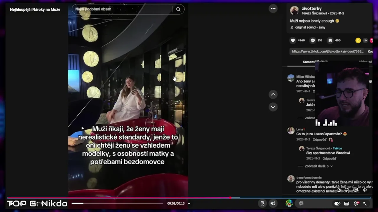Select the tiktok.com video URL field

click(328, 51)
